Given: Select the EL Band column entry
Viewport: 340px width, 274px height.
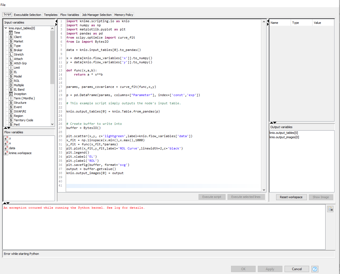Looking at the screenshot, I should [19, 90].
